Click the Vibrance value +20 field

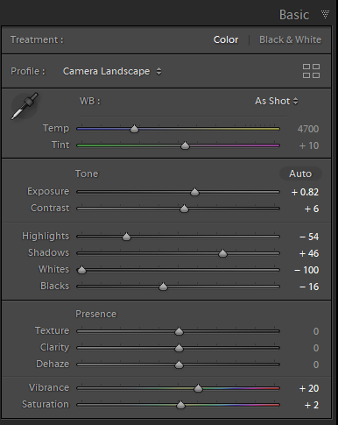pos(309,388)
